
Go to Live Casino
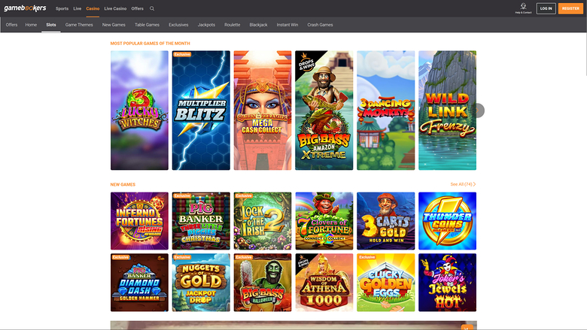pos(115,8)
